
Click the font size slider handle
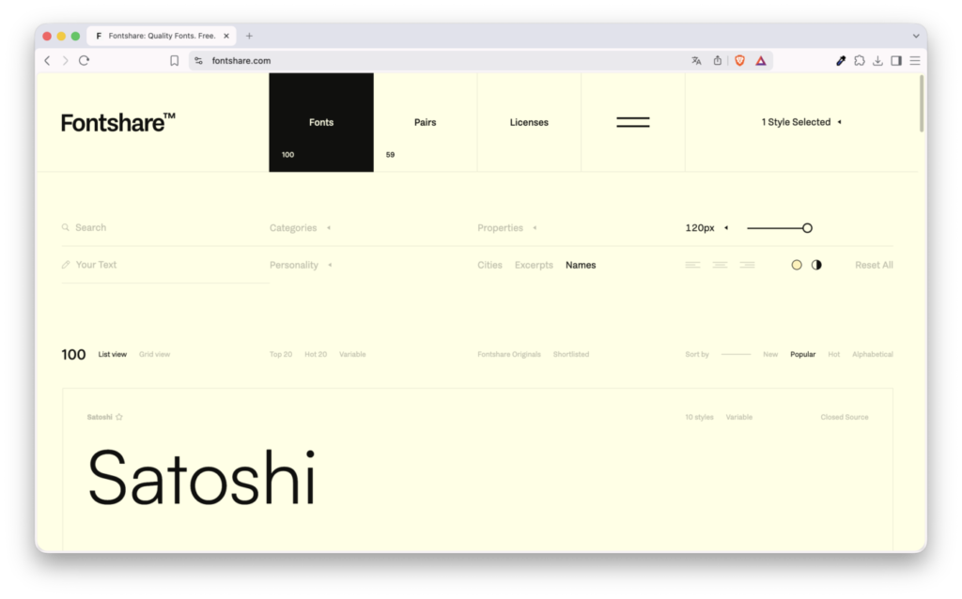point(807,227)
